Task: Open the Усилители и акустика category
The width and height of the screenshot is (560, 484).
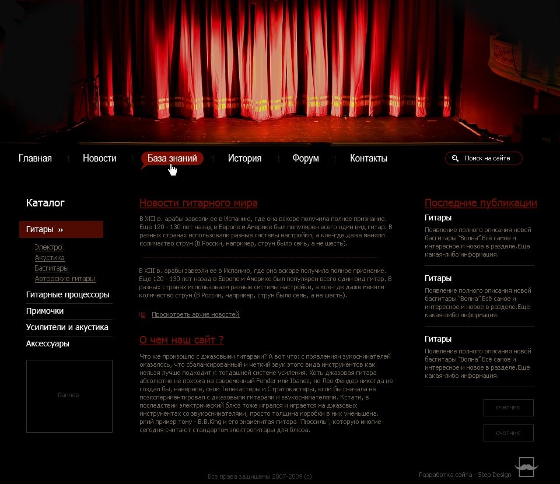Action: point(67,327)
